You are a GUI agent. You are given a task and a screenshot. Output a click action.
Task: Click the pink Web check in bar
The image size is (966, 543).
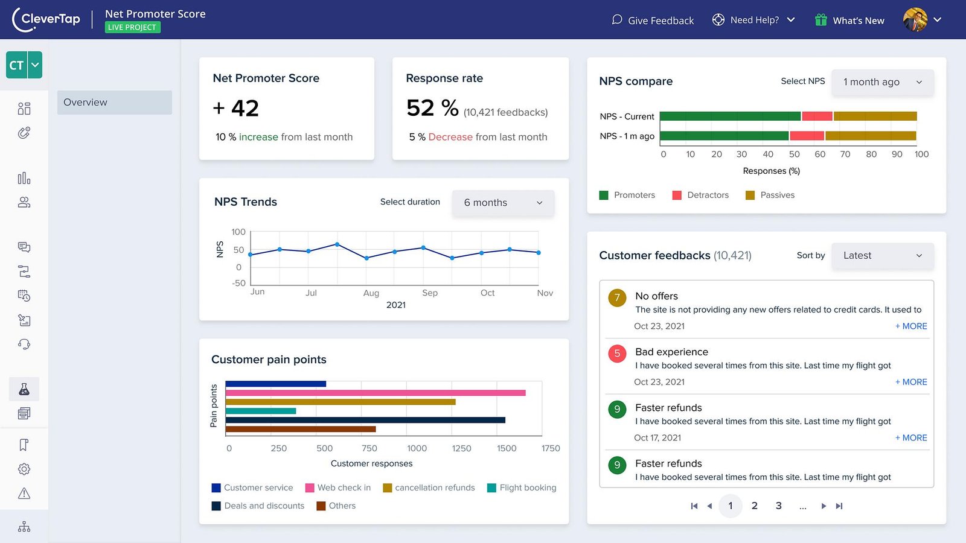[x=376, y=393]
